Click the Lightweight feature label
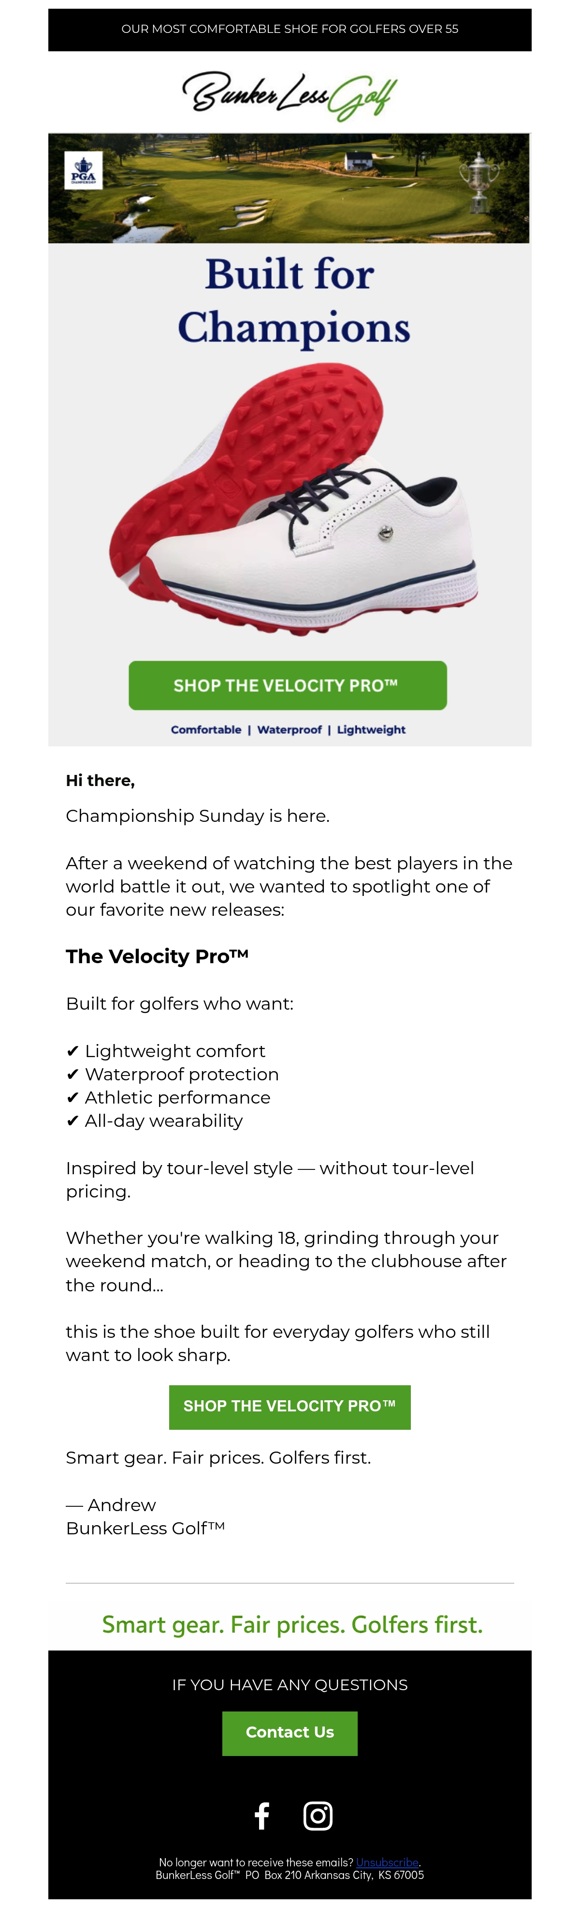The height and width of the screenshot is (1908, 580). (371, 729)
